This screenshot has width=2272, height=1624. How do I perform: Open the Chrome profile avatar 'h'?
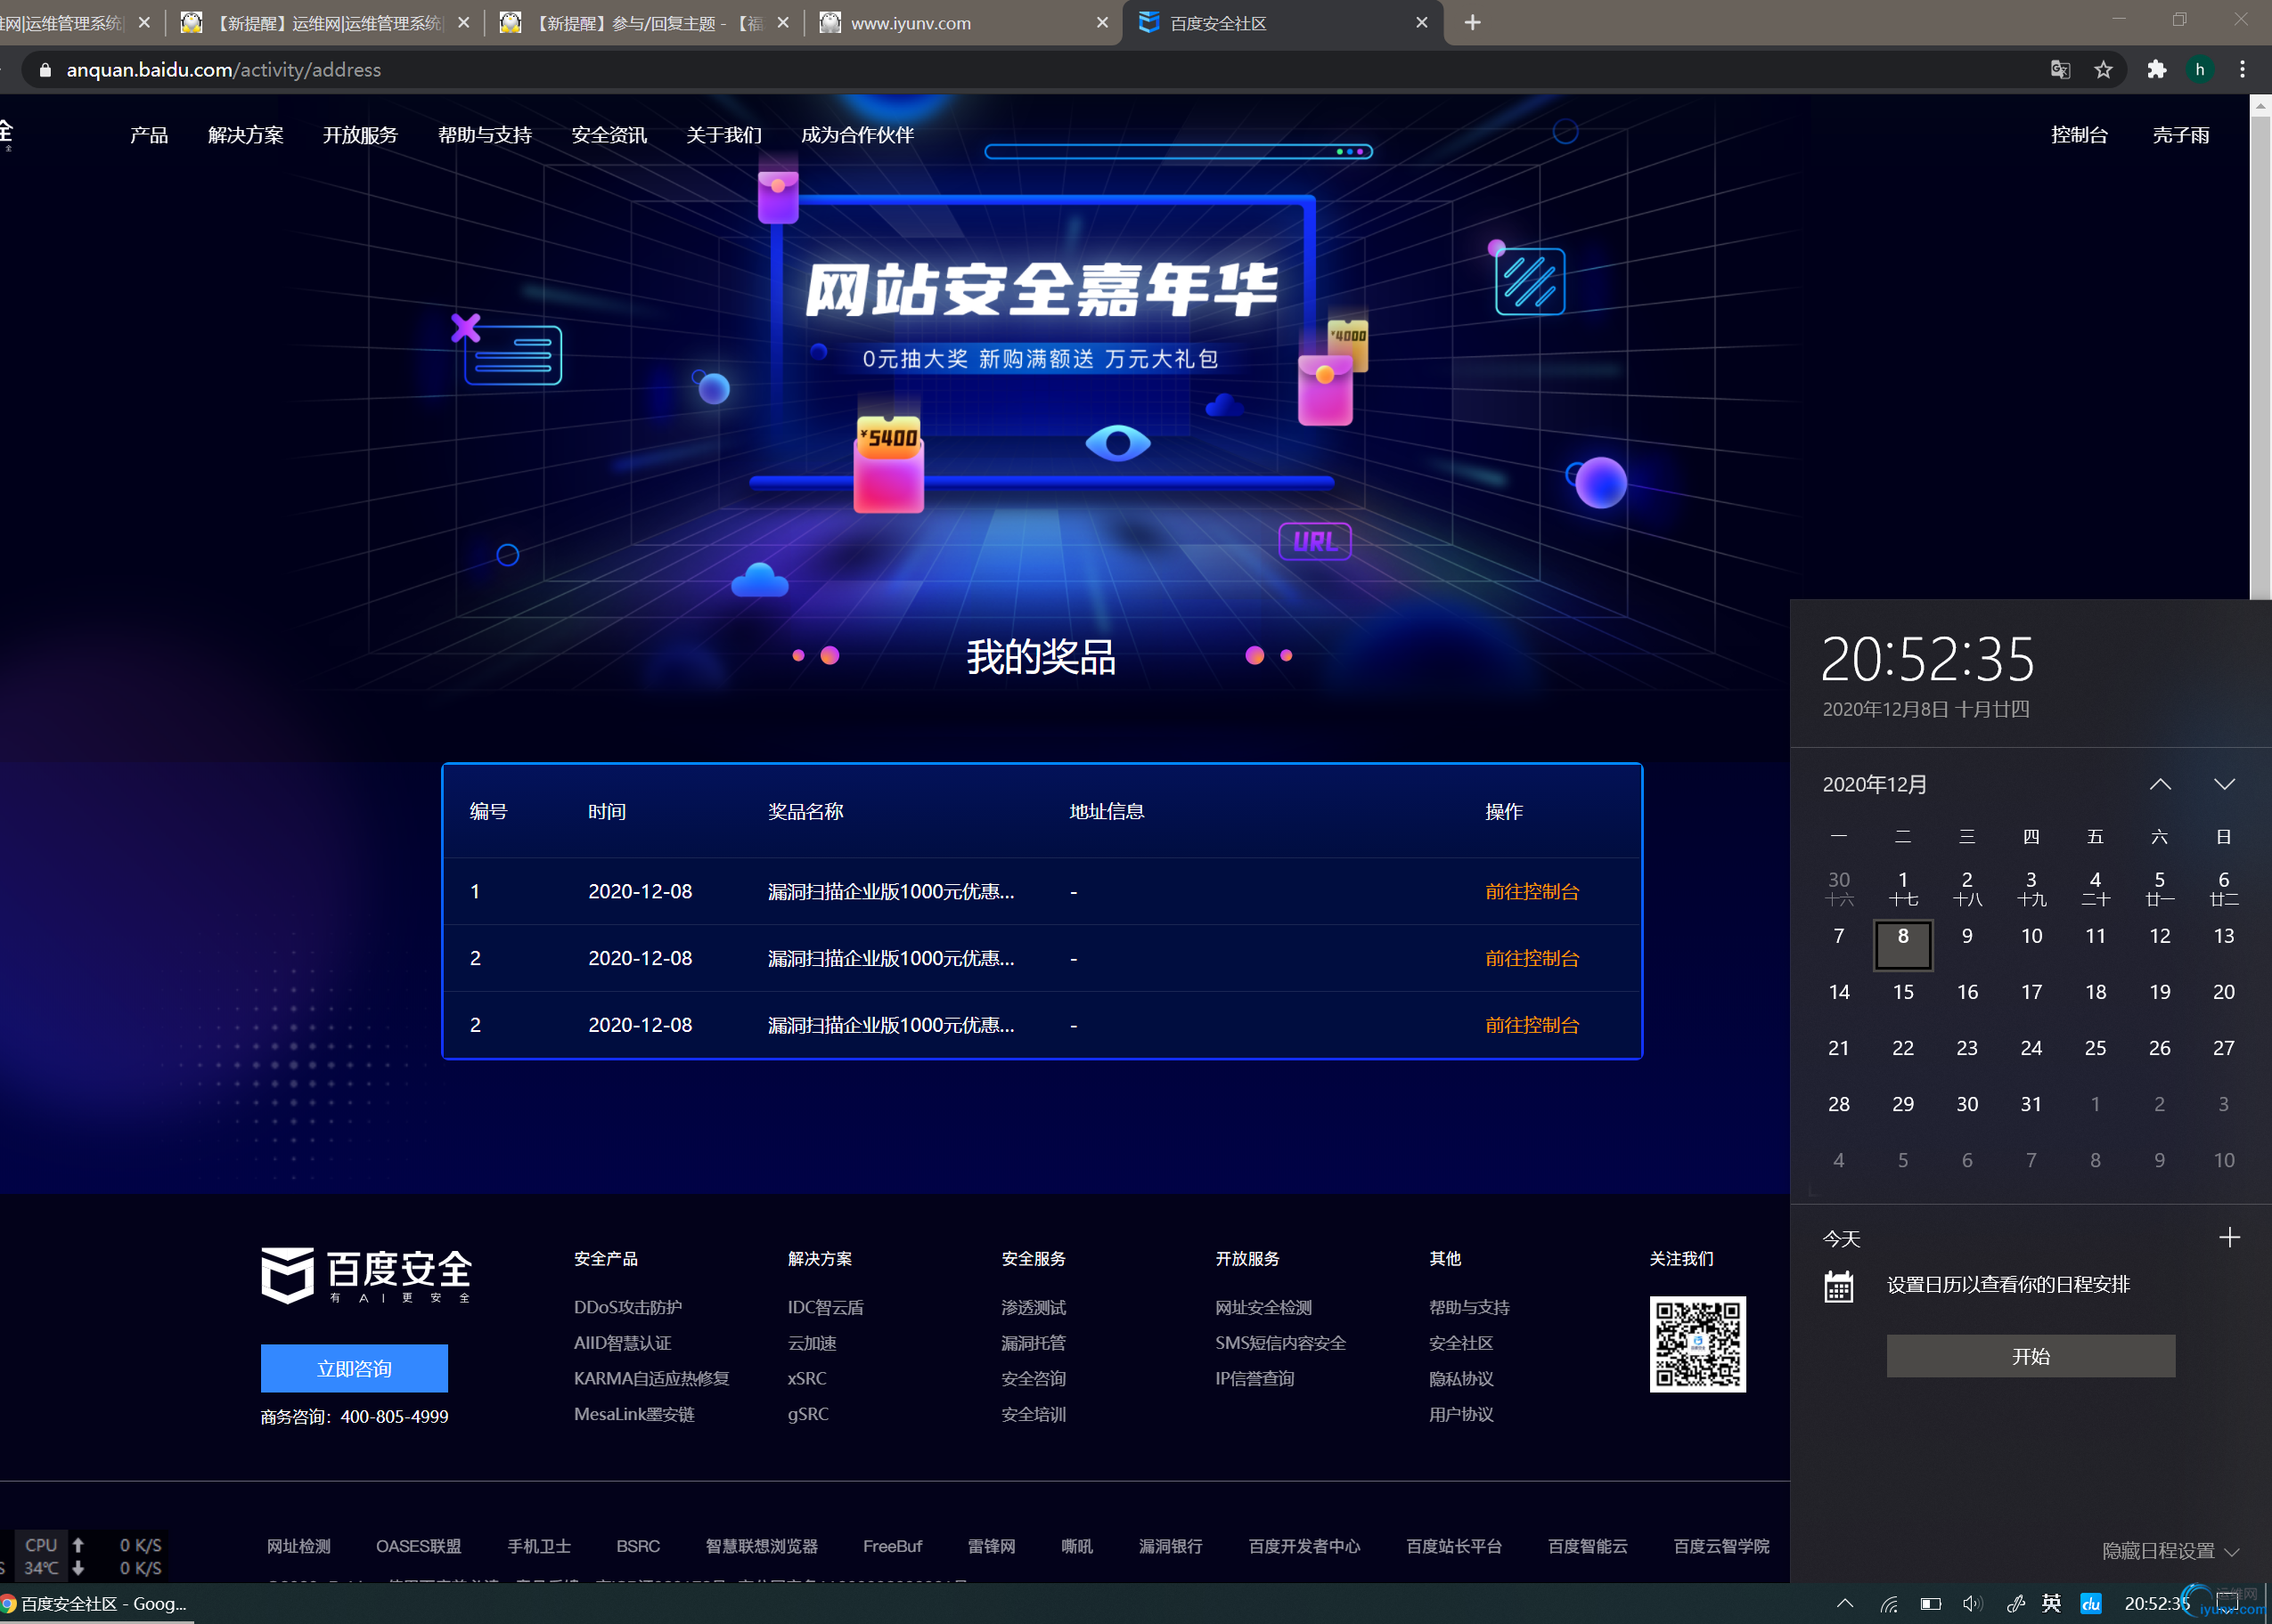2200,70
